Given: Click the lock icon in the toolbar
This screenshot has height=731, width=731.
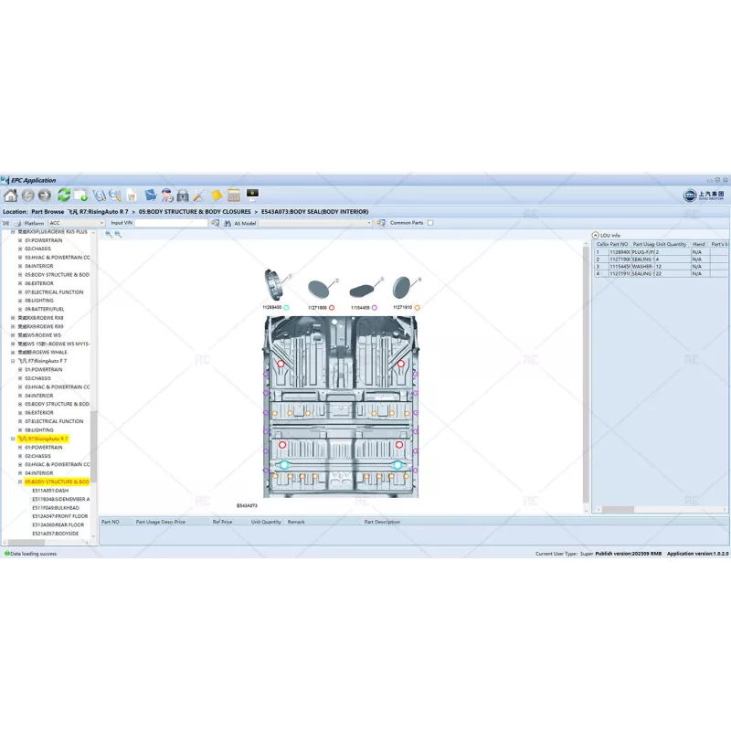Looking at the screenshot, I should (182, 195).
